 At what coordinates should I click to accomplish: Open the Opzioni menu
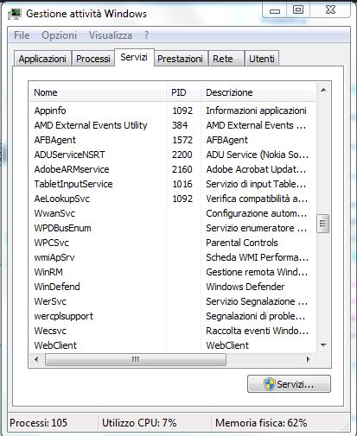coord(59,35)
